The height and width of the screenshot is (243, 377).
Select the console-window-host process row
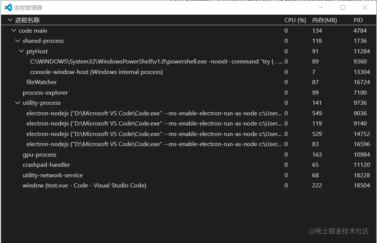[96, 72]
